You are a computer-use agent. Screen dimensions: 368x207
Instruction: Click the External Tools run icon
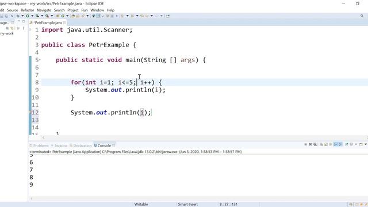tap(47, 16)
